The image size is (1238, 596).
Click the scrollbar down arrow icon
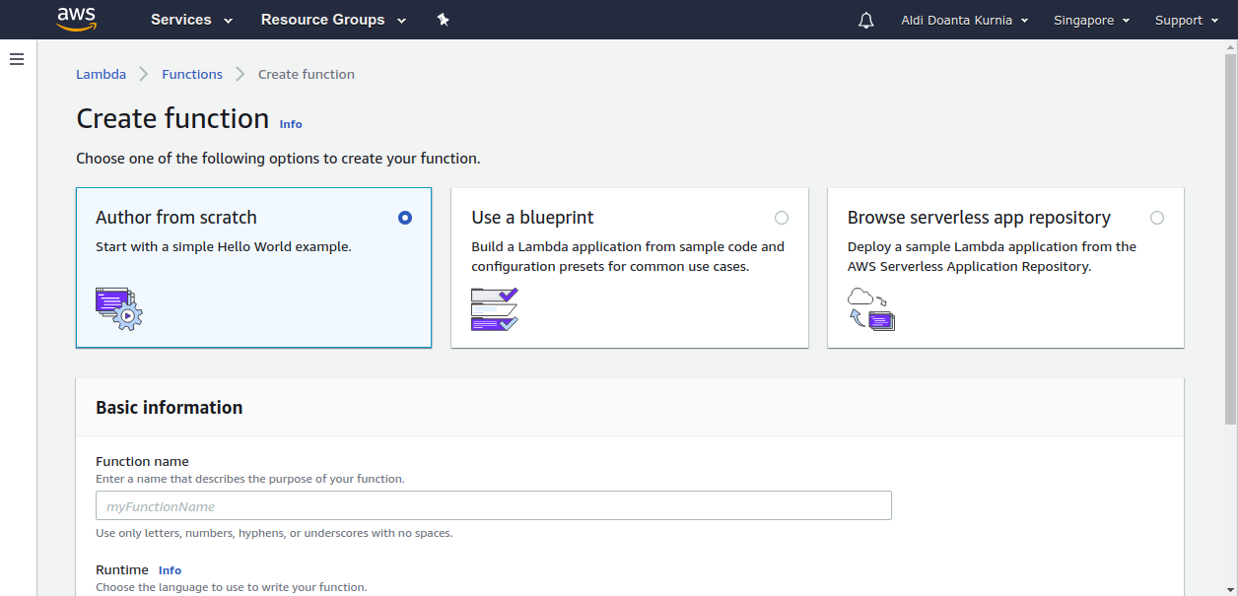(x=1231, y=588)
